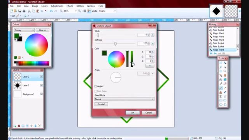Click the black diamond image thumbnail tab
249x140 pixels.
(216, 11)
